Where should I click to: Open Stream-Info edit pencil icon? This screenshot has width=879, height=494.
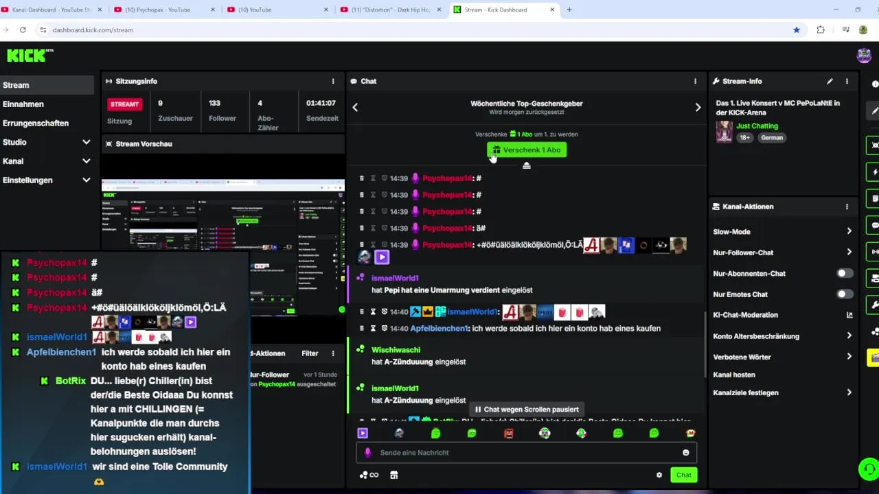[x=830, y=81]
